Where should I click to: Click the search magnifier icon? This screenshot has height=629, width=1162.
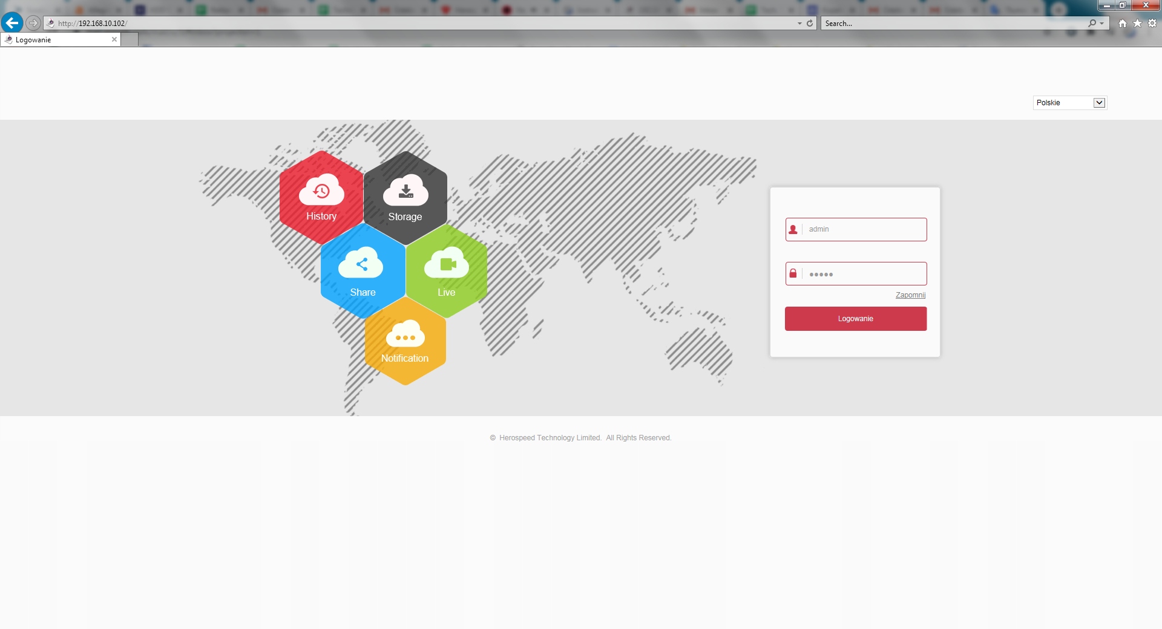(1092, 23)
